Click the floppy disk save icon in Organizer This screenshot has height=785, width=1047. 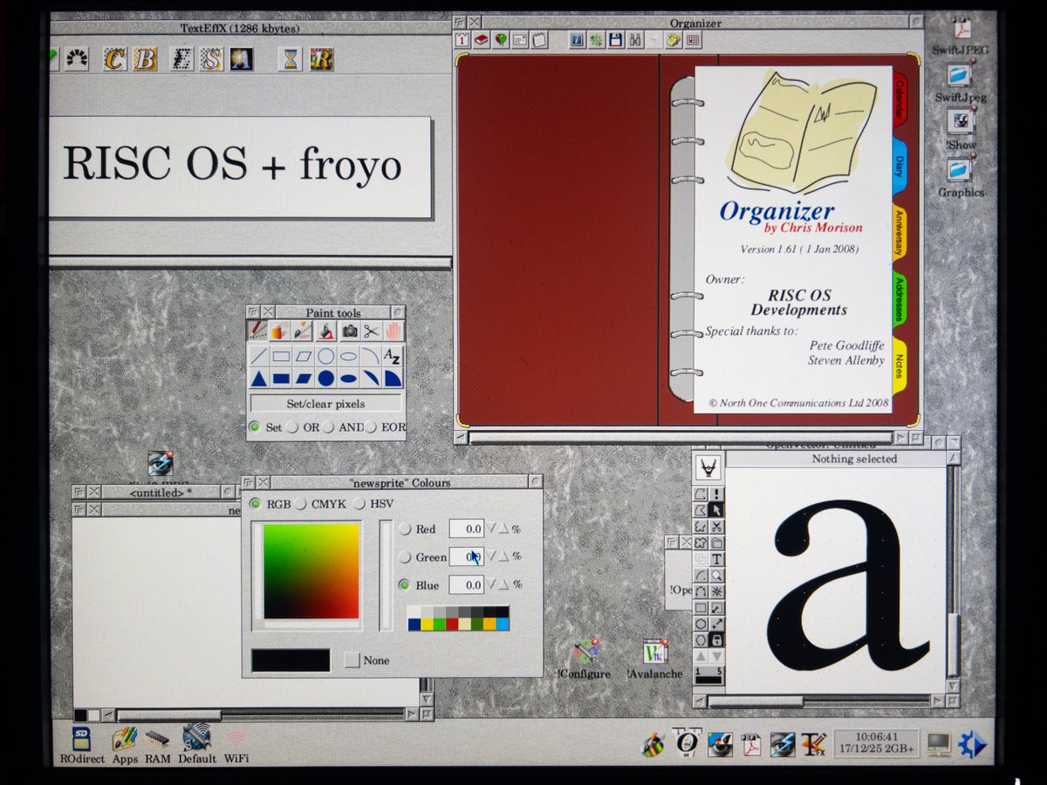click(x=615, y=40)
